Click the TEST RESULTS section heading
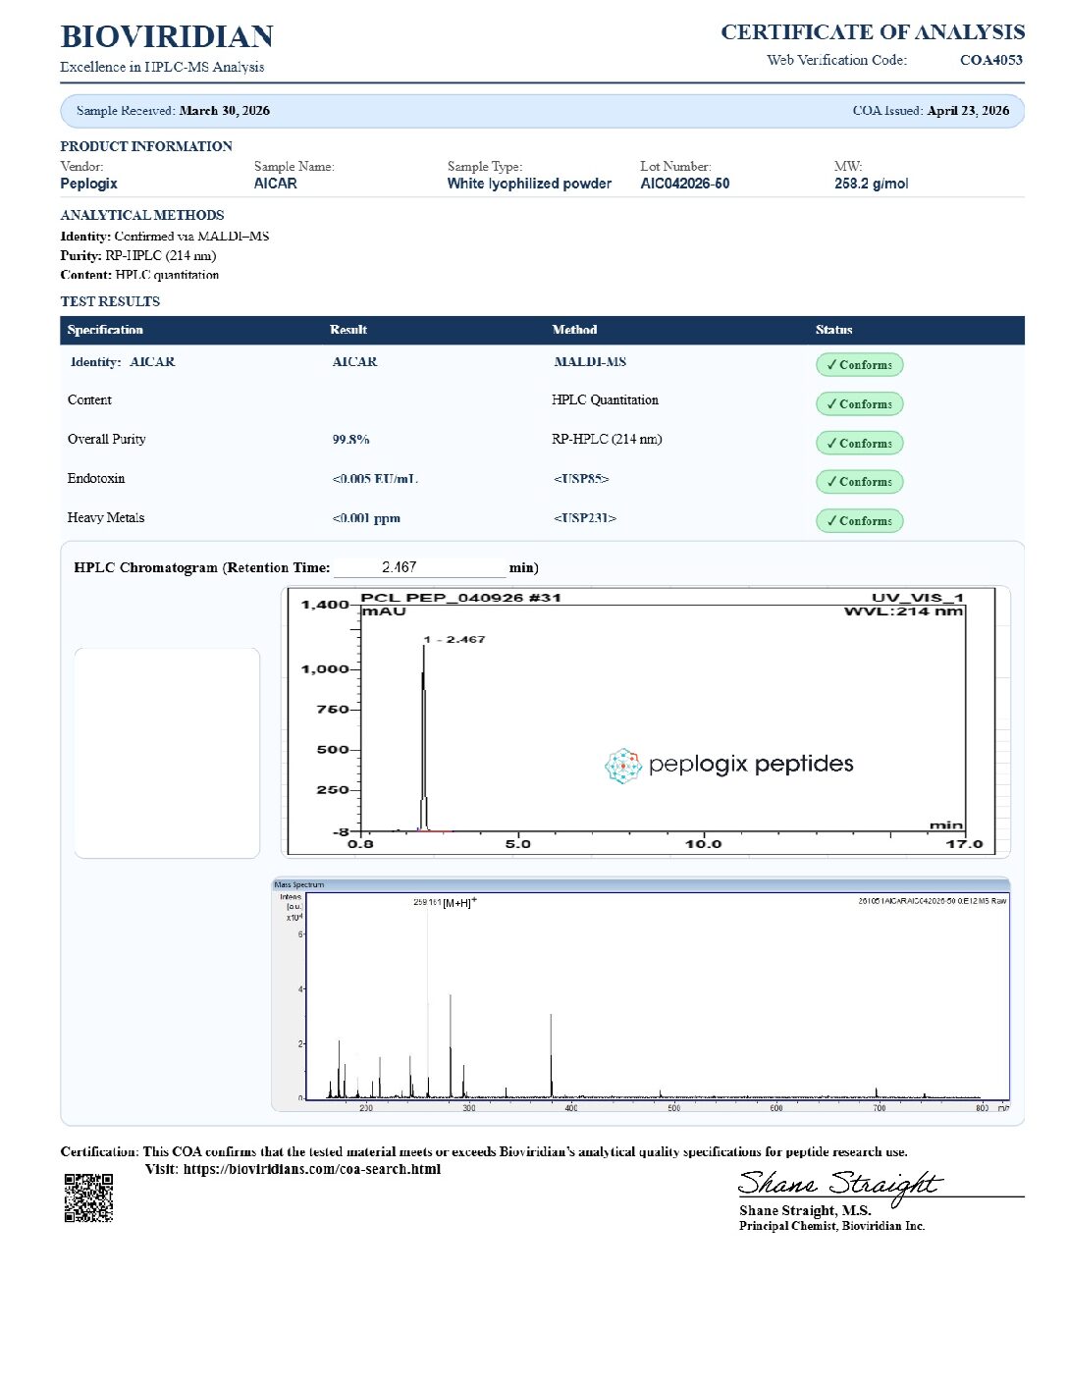The image size is (1068, 1382). [110, 301]
